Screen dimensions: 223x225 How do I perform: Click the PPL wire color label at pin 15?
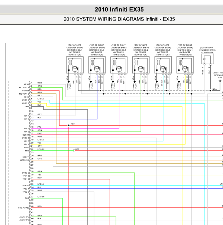click(x=39, y=127)
